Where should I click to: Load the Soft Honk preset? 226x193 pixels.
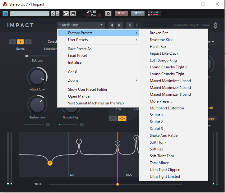coord(173,142)
